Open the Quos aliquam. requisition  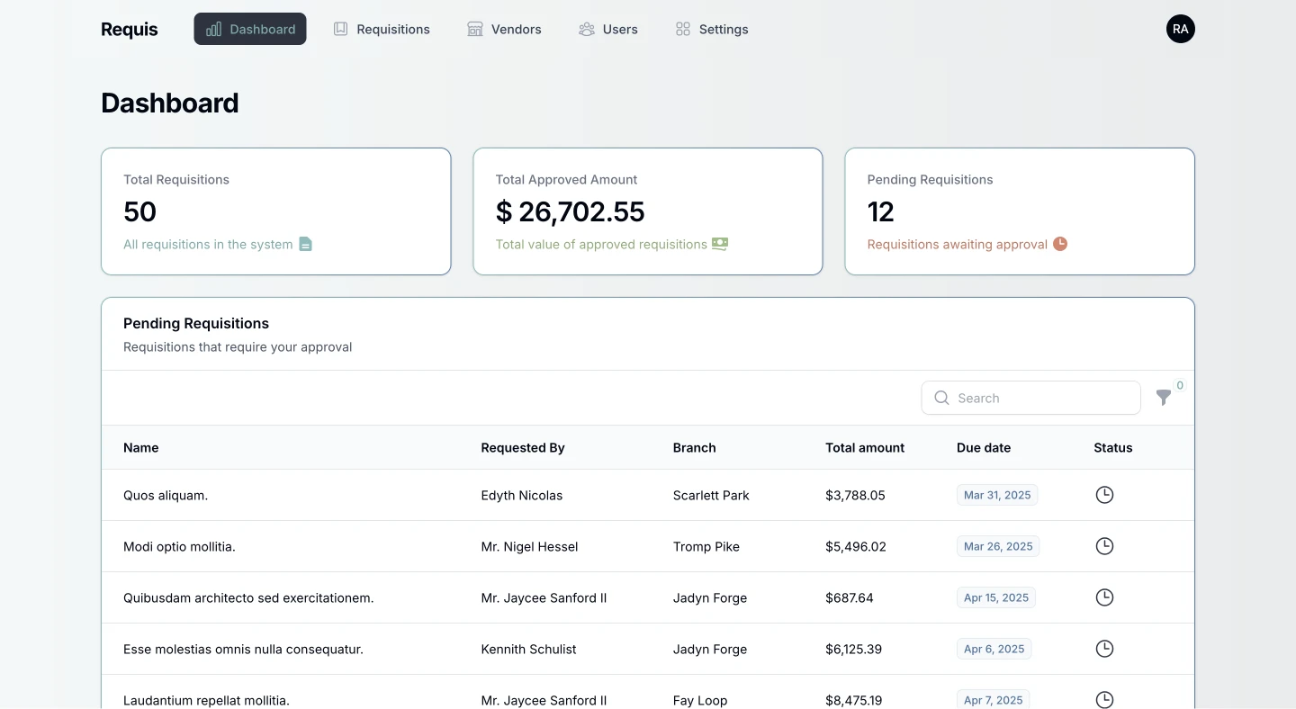coord(166,495)
